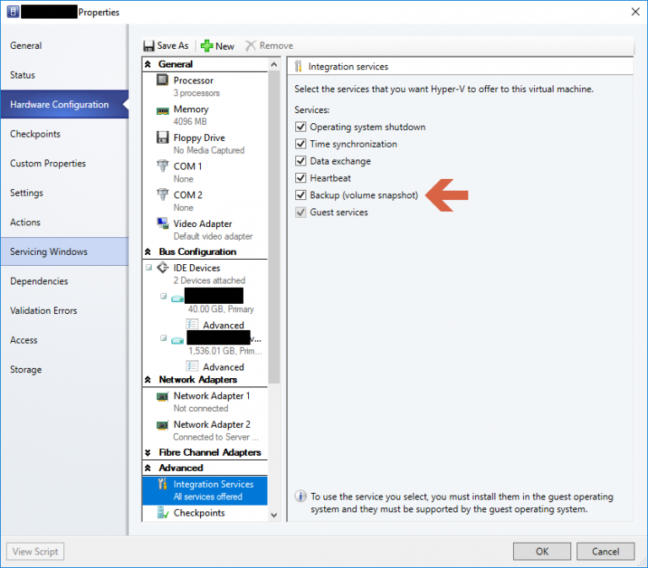Collapse the IDE Devices tree node
Viewport: 648px width, 568px height.
tap(148, 268)
